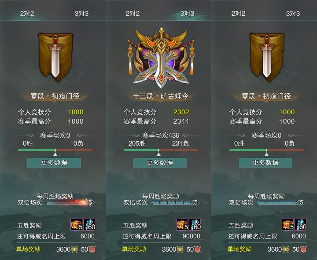Click the blue key reward icon in the middle panel
Screen dimensions: 317x260
click(195, 224)
